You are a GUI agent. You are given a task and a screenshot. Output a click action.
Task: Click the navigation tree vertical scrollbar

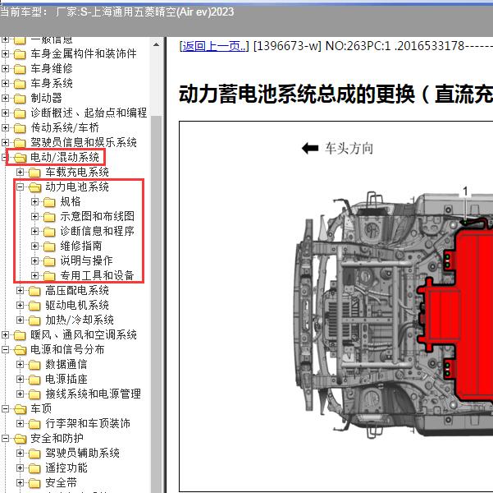[x=157, y=246]
